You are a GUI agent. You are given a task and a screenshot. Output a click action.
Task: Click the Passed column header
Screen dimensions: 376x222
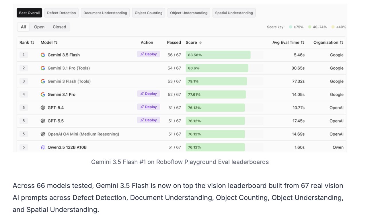(174, 42)
